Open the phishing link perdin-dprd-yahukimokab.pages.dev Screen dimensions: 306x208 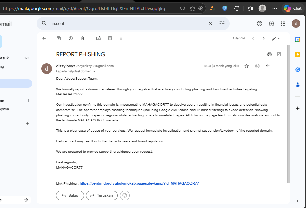[x=139, y=183]
